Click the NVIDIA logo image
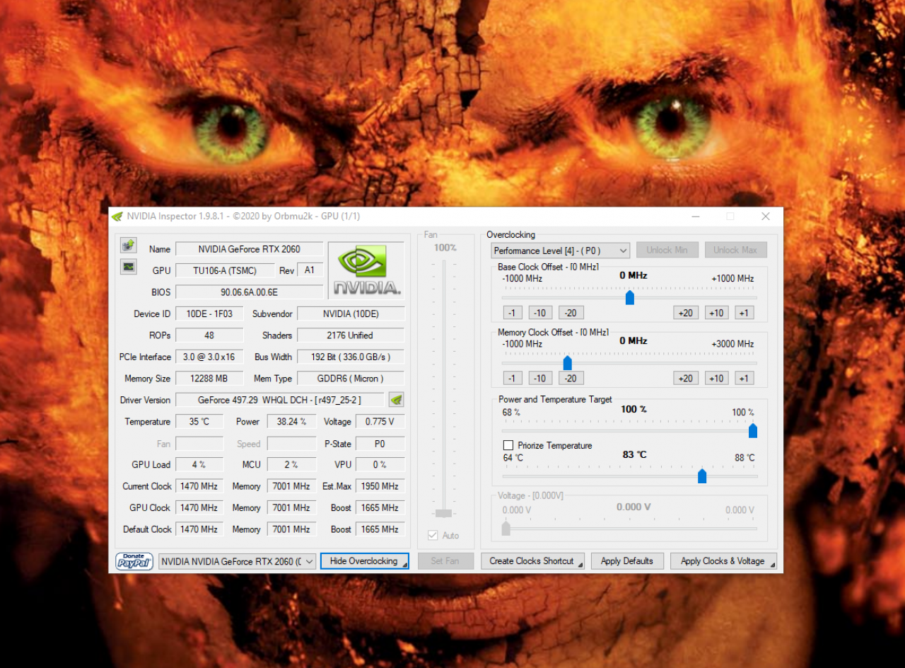905x668 pixels. (x=366, y=270)
